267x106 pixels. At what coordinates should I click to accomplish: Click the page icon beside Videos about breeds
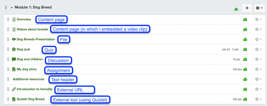coord(14,29)
